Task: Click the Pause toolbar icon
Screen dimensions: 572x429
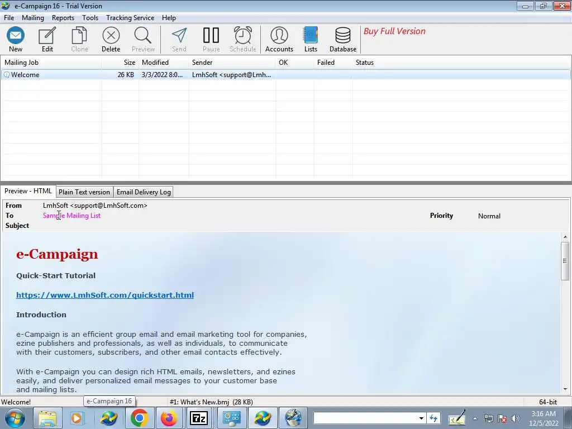Action: point(211,40)
